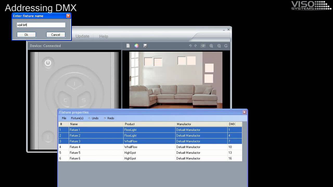This screenshot has width=333, height=187.
Task: Click the new document icon
Action: coord(128,46)
